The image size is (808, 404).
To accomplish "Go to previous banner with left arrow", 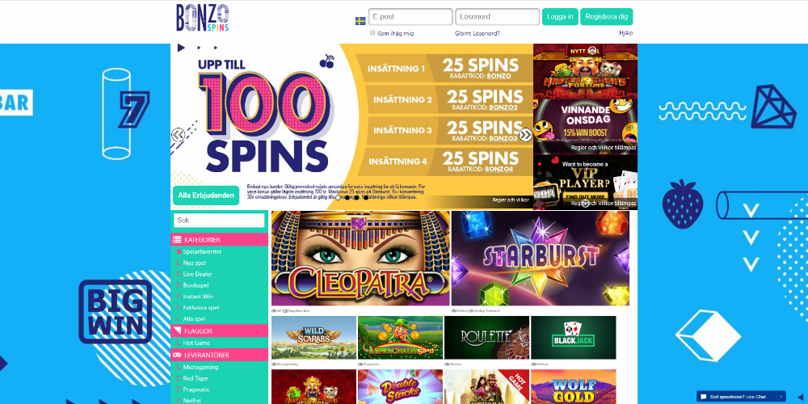I will point(178,135).
